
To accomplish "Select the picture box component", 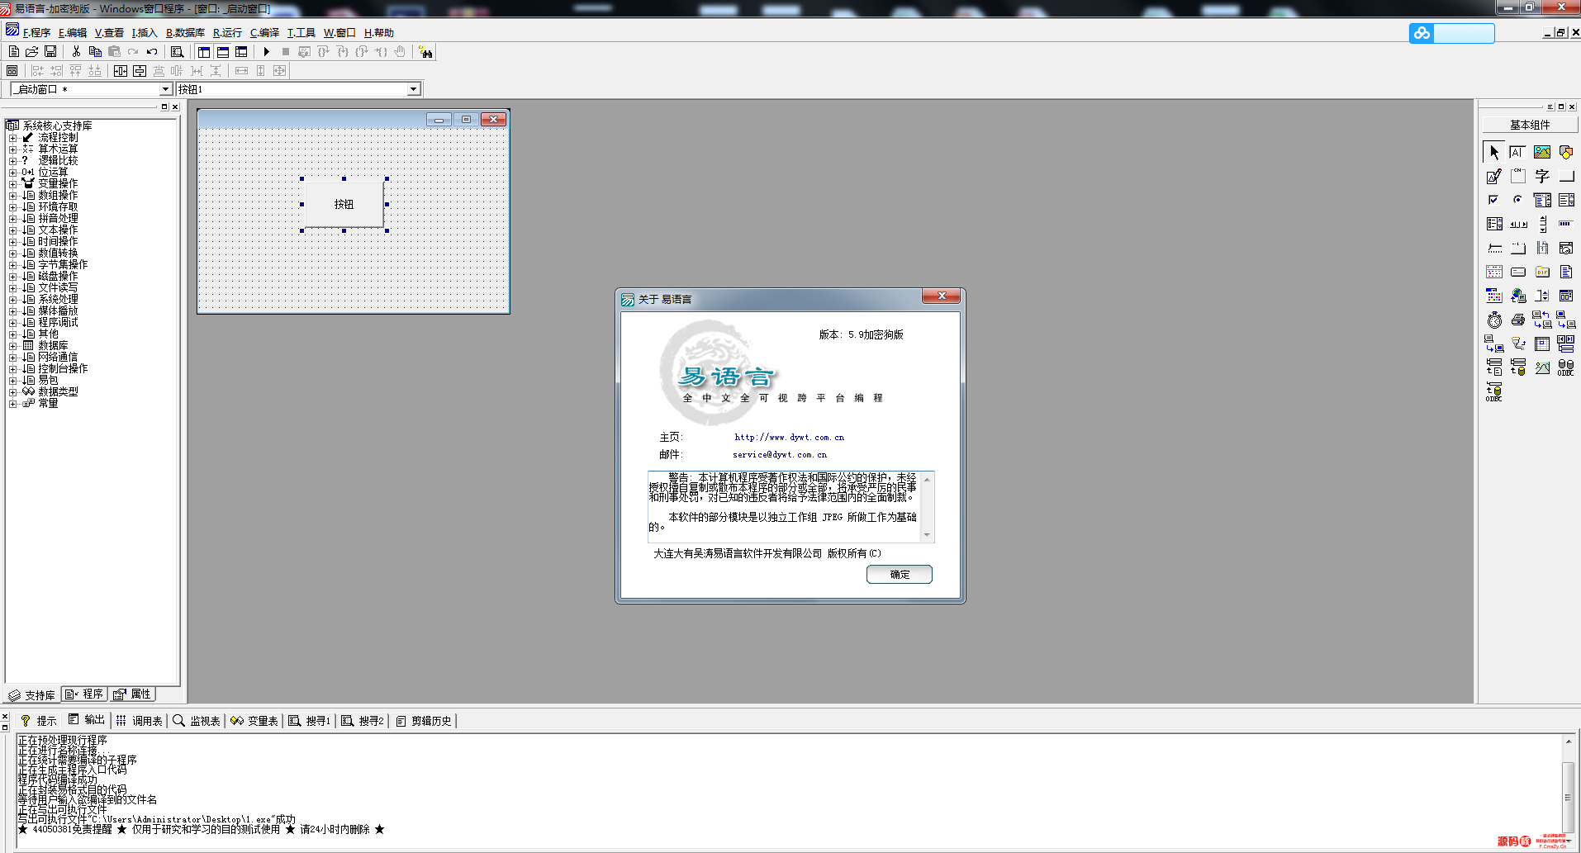I will (1542, 152).
